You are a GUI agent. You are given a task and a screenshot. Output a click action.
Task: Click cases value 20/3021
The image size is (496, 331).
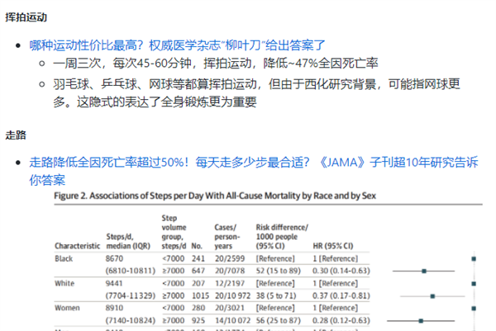point(230,308)
